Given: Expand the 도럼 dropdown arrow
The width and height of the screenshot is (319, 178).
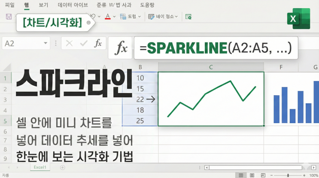Looking at the screenshot, I should [x=140, y=16].
